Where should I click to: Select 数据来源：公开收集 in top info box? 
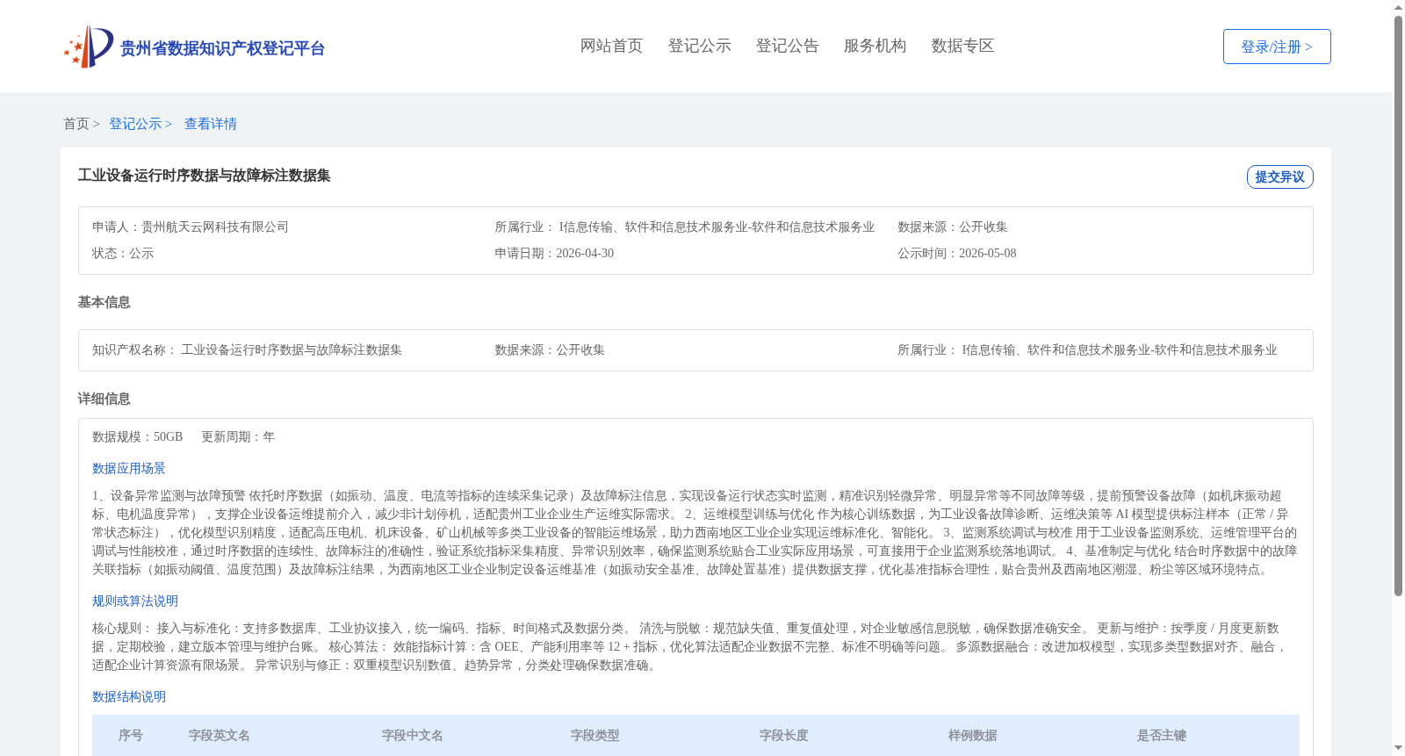[952, 227]
